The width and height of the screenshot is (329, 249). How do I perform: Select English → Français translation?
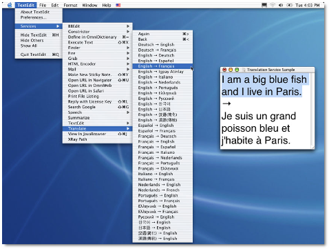click(x=162, y=66)
